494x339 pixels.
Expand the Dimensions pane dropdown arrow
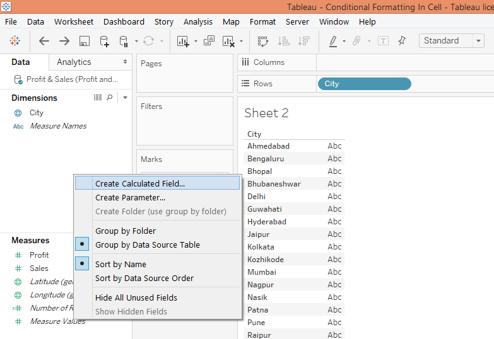126,98
